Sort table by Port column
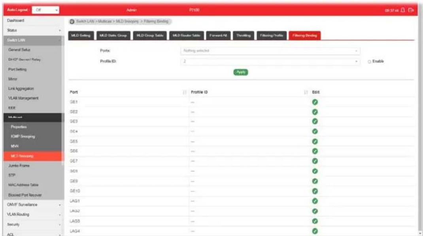Image resolution: width=423 pixels, height=236 pixels. click(185, 92)
